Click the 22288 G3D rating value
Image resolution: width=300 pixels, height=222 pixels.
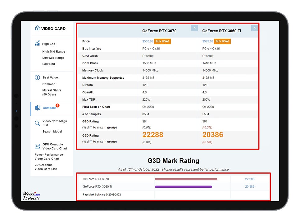pyautogui.click(x=153, y=135)
